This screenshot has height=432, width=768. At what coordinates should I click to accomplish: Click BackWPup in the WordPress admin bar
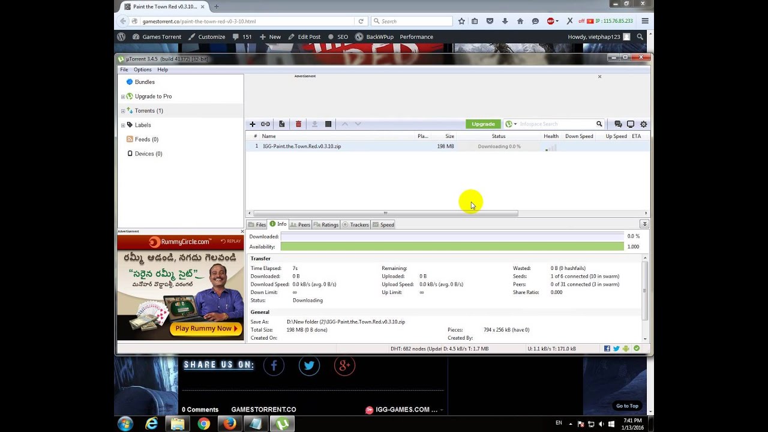click(x=374, y=37)
